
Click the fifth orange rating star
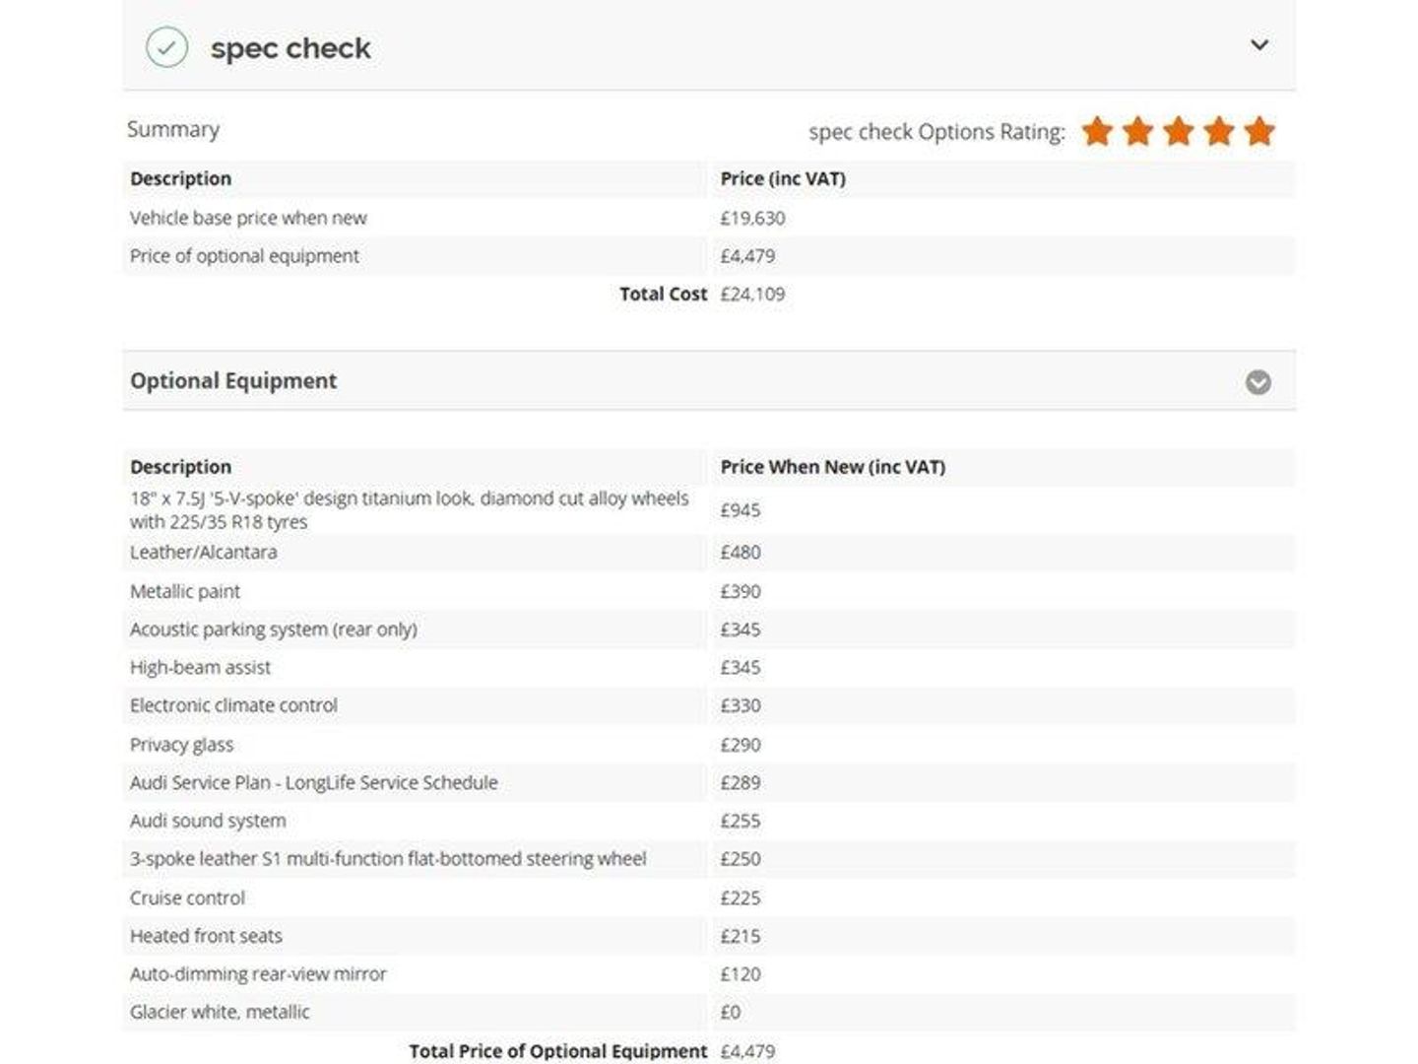tap(1258, 131)
